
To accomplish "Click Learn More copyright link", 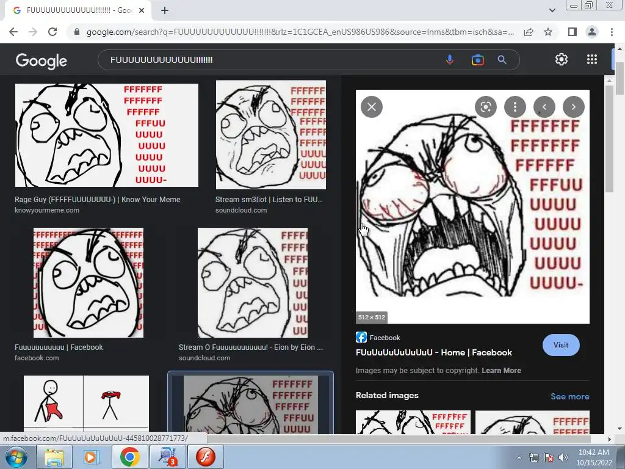I will point(501,371).
